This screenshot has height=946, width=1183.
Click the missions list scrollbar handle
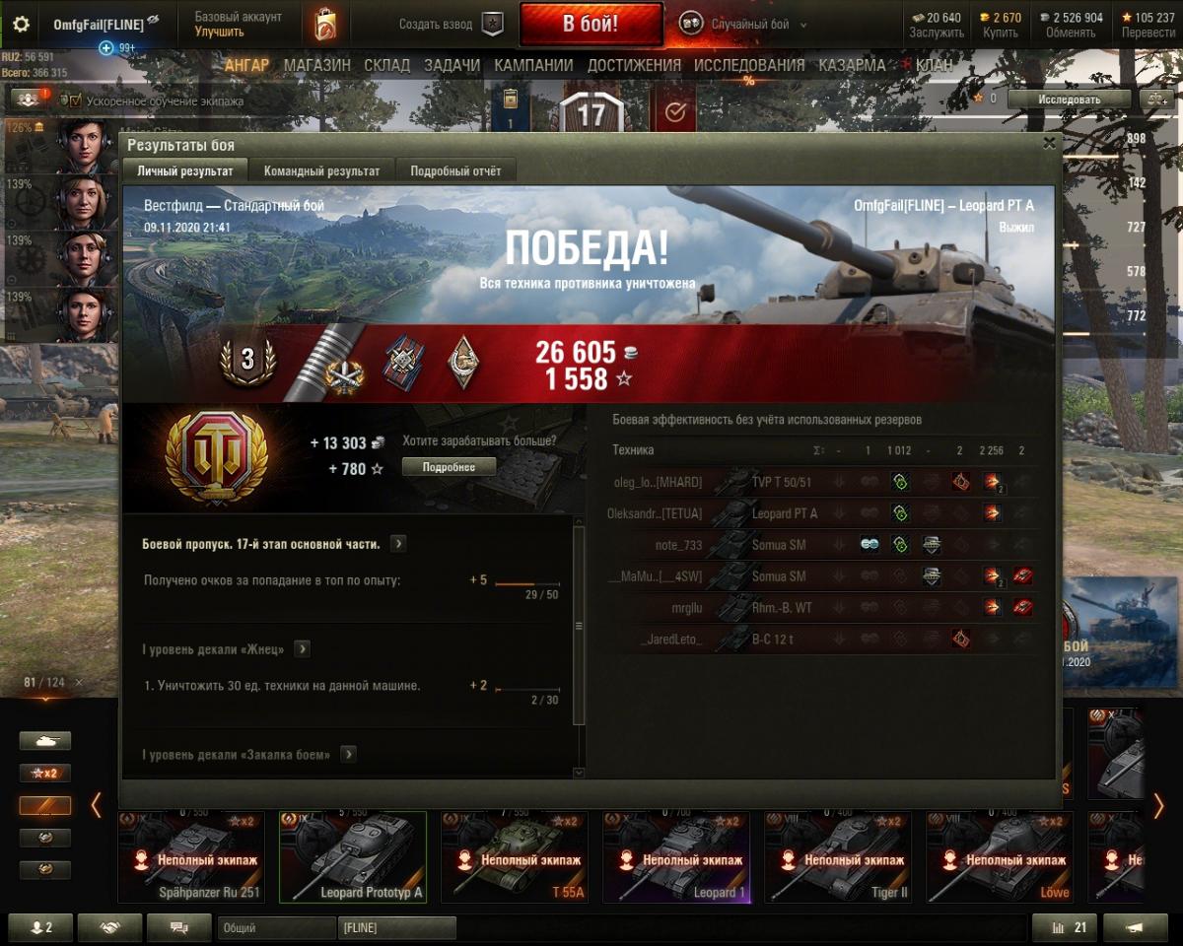tap(580, 625)
